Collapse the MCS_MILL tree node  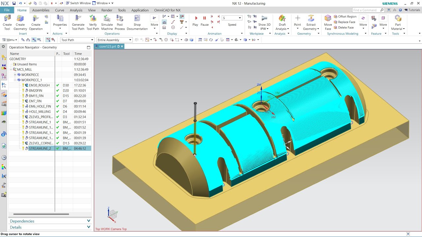tap(11, 69)
